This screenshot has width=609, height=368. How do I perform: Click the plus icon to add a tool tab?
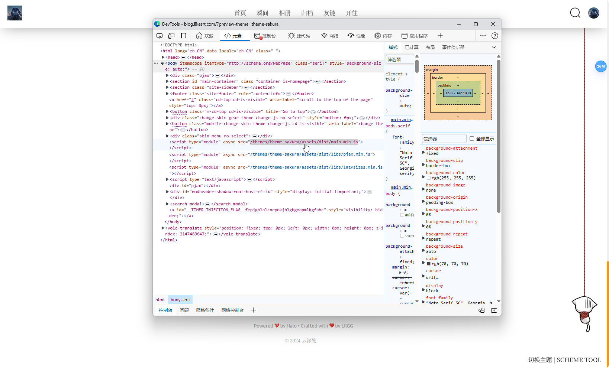click(x=440, y=36)
